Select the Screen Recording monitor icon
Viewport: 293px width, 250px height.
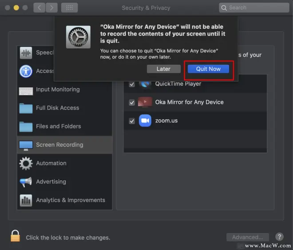(26, 145)
